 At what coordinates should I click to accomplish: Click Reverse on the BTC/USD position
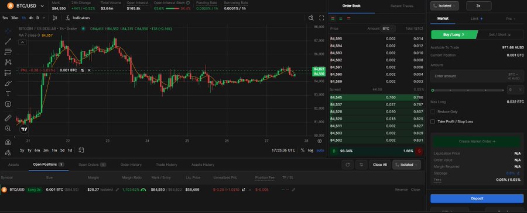coord(401,190)
